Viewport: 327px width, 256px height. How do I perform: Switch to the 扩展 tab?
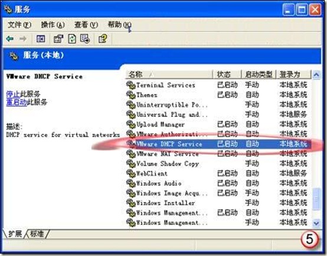15,234
